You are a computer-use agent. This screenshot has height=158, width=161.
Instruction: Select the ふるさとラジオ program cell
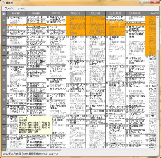click(16, 40)
